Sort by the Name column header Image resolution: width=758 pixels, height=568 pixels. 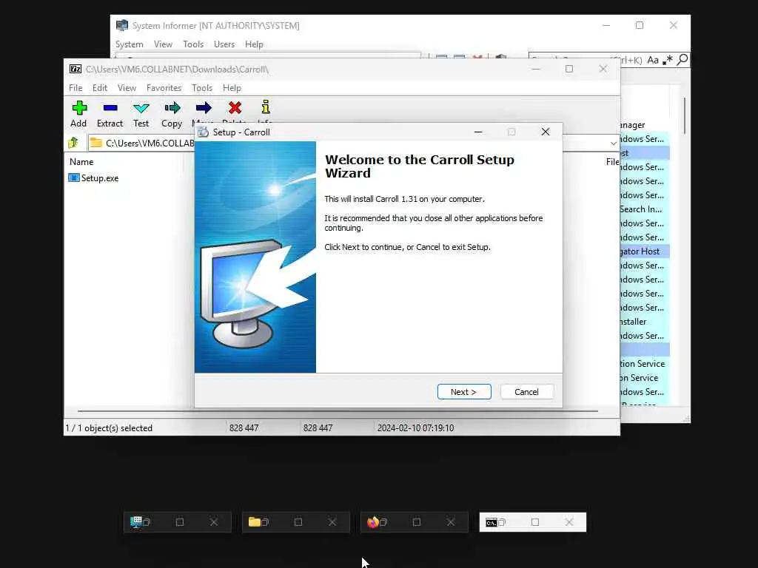[x=81, y=162]
